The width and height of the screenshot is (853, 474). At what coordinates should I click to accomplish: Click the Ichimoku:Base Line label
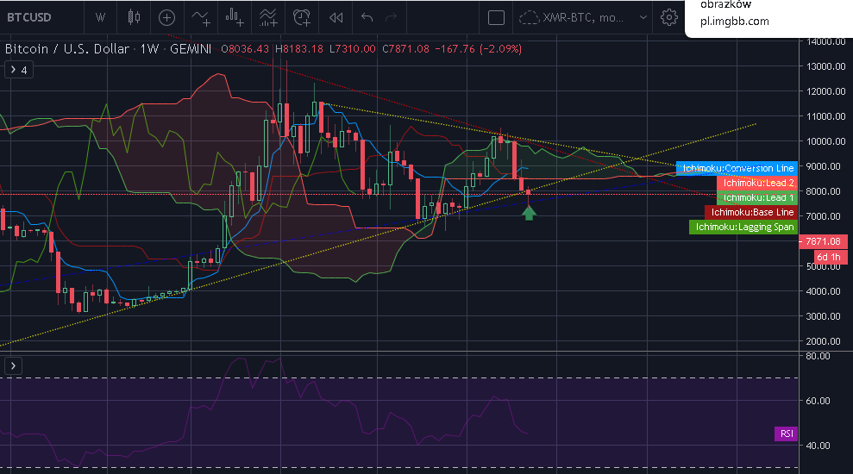coord(751,213)
